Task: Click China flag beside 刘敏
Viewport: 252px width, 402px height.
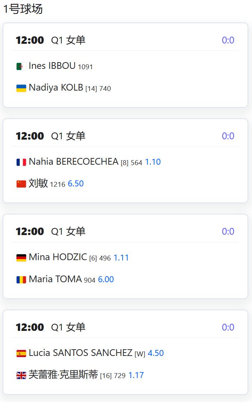Action: (x=21, y=184)
